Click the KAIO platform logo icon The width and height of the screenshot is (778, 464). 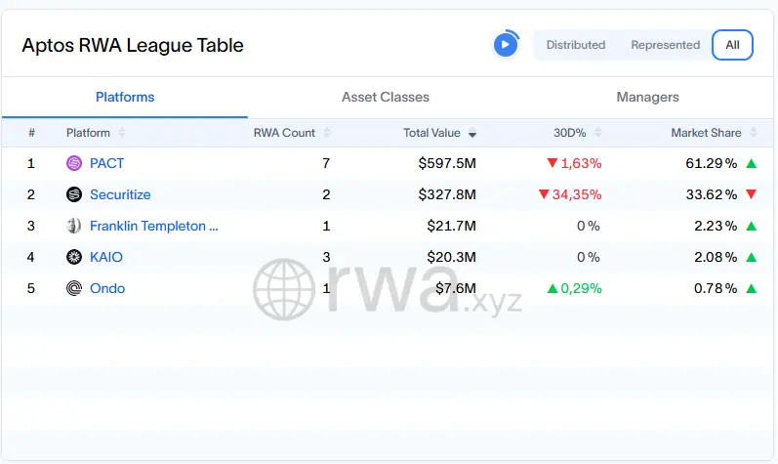click(x=74, y=257)
